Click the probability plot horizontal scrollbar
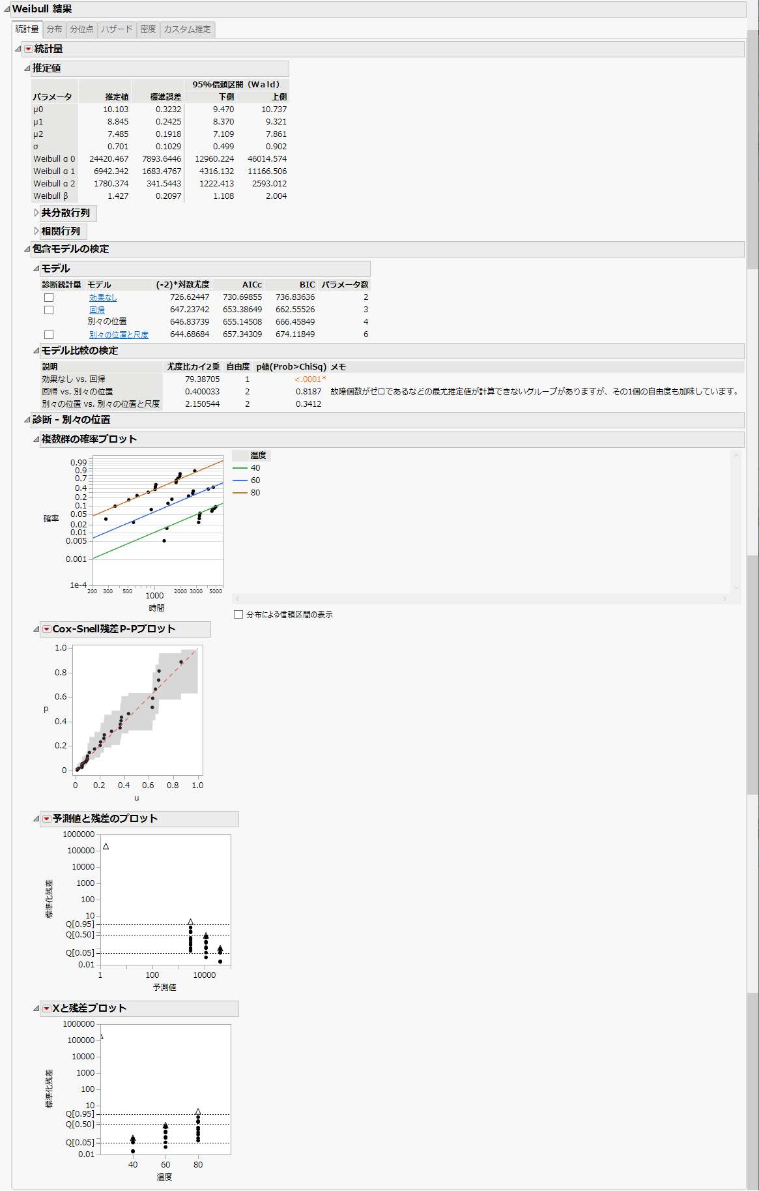The width and height of the screenshot is (759, 1191). (481, 598)
